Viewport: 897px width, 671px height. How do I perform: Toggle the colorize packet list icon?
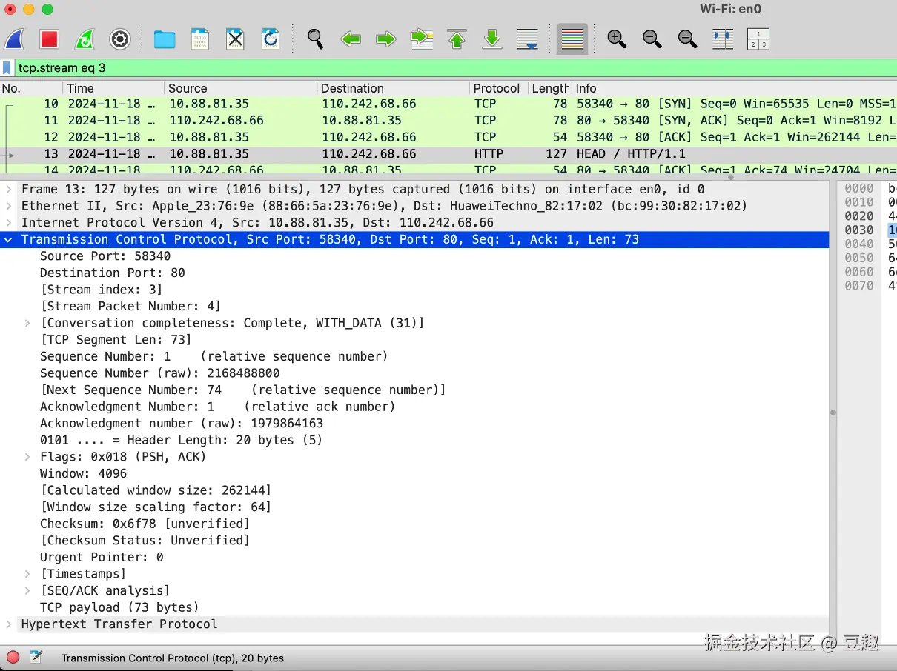point(572,39)
